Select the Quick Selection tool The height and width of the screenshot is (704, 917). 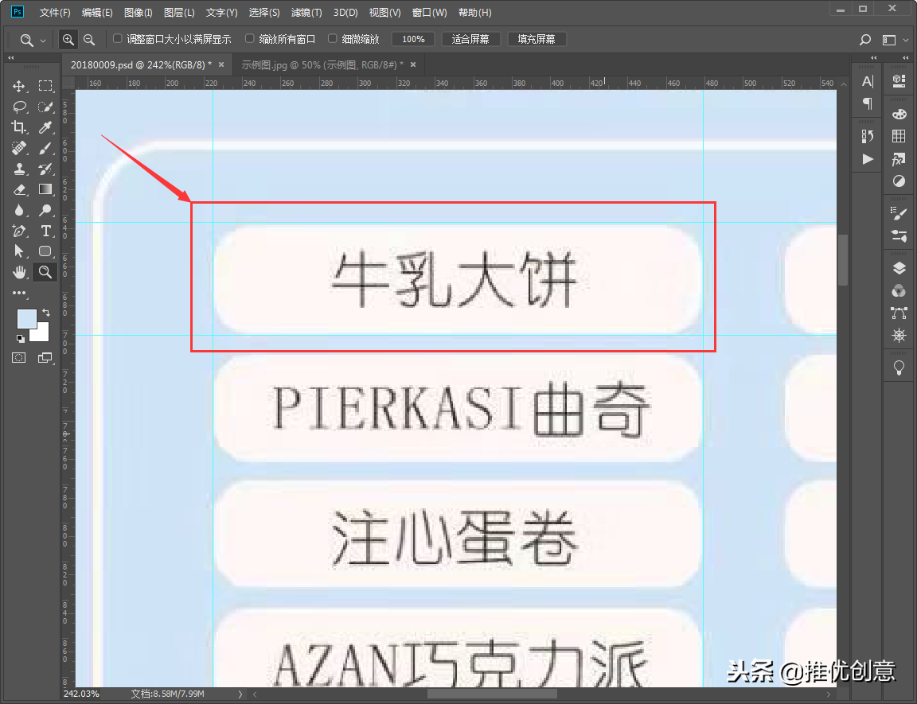point(45,107)
